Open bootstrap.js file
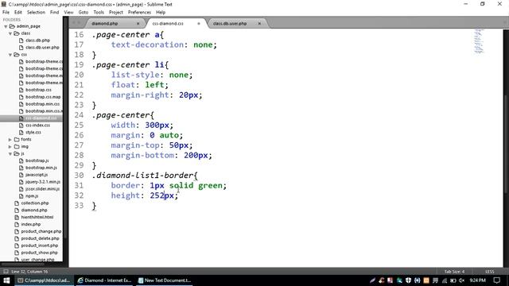The image size is (509, 286). coord(37,160)
